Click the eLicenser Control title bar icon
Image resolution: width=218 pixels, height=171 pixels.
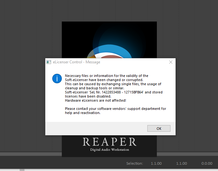click(x=49, y=62)
